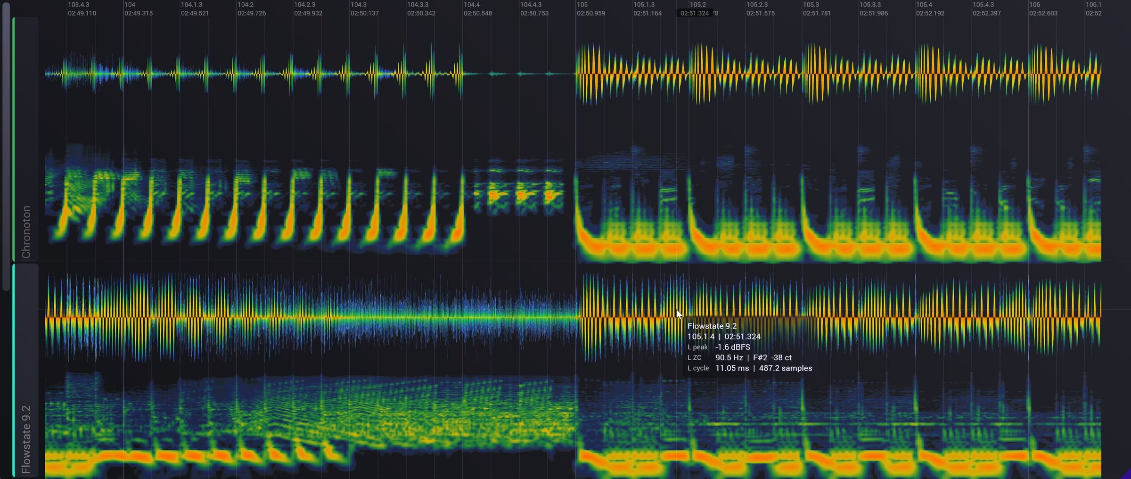Click timeline position 105.3 at 02:51.781
Viewport: 1131px width, 479px height.
tap(817, 9)
